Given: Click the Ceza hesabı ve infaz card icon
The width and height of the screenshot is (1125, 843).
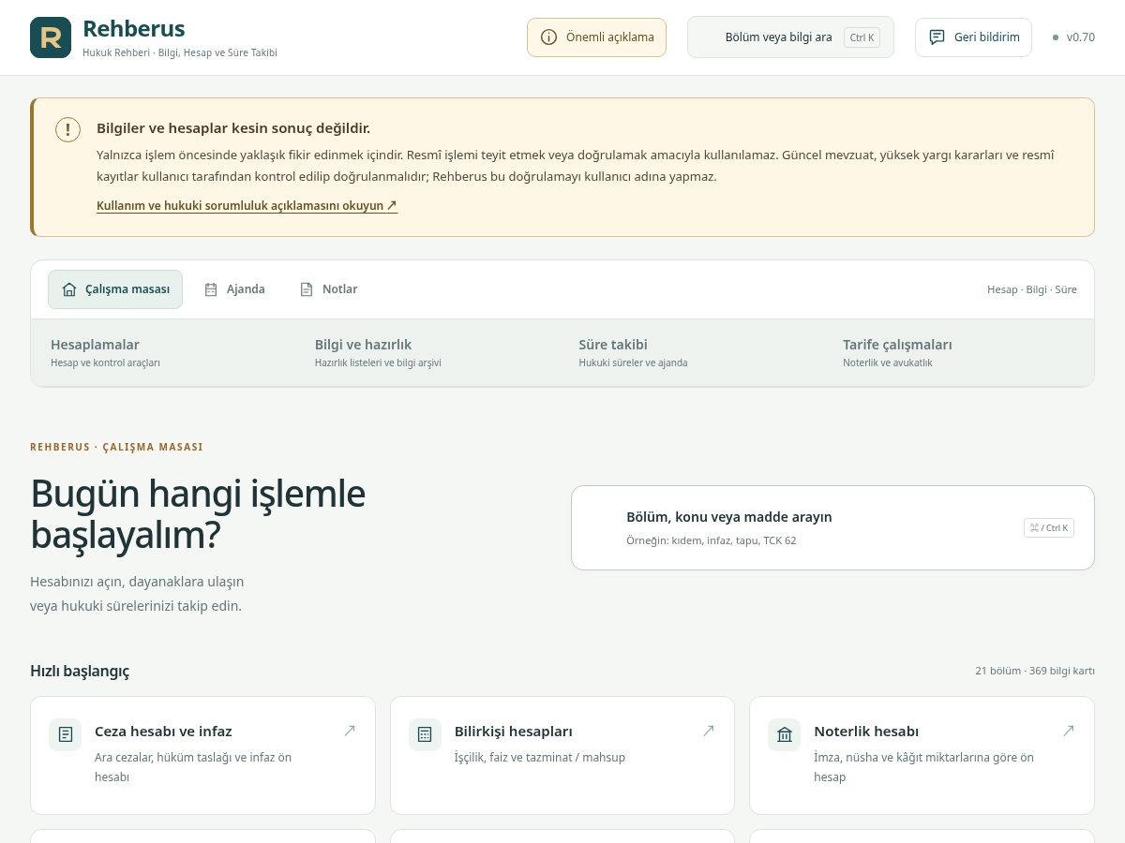Looking at the screenshot, I should pyautogui.click(x=66, y=734).
